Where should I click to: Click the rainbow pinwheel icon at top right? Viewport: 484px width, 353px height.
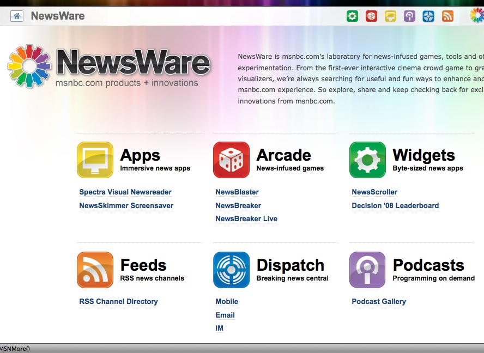click(x=477, y=15)
